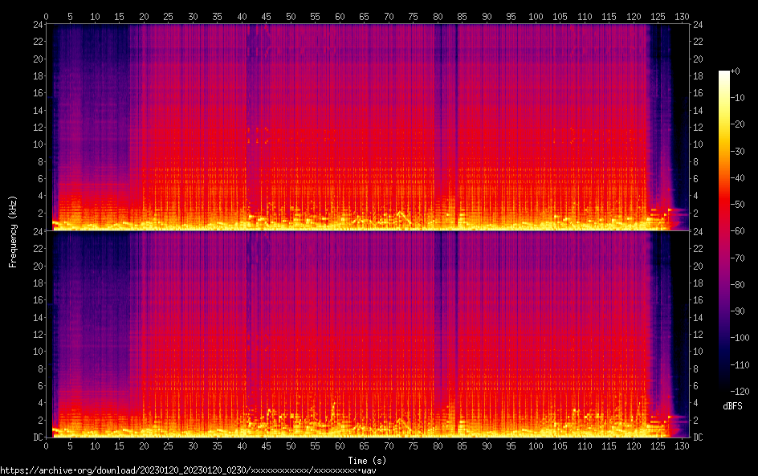The height and width of the screenshot is (476, 758).
Task: Click the dBFS color gradient bar
Action: coord(724,233)
